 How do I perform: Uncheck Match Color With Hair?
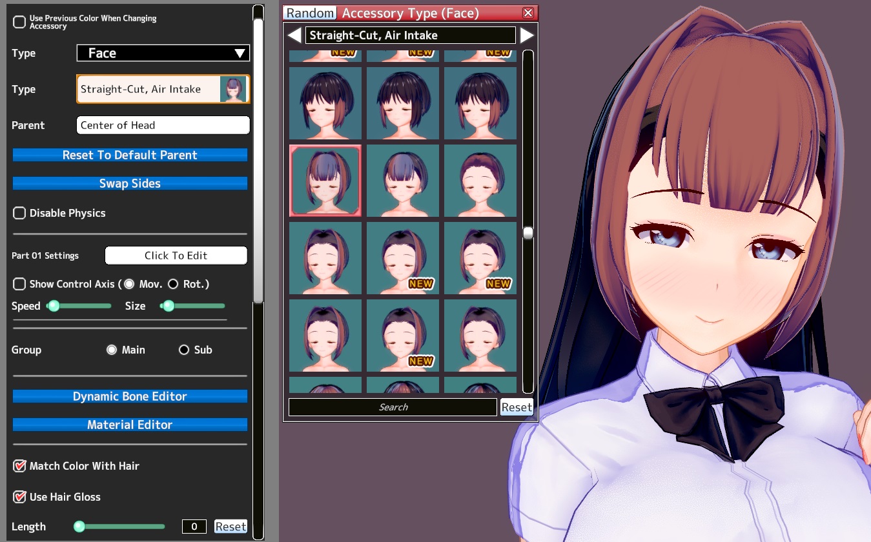click(x=19, y=466)
